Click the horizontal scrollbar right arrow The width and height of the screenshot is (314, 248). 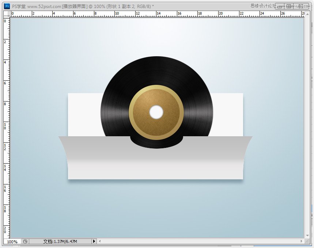301,241
